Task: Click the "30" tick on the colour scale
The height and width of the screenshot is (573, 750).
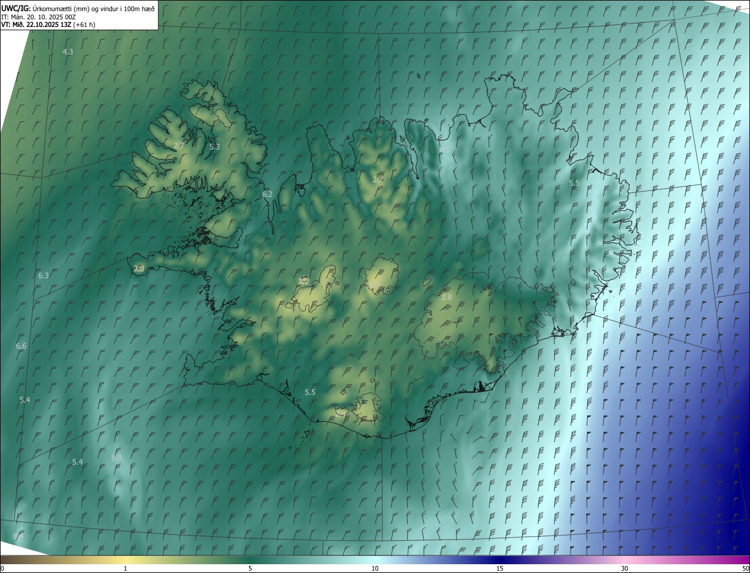Action: pyautogui.click(x=625, y=568)
